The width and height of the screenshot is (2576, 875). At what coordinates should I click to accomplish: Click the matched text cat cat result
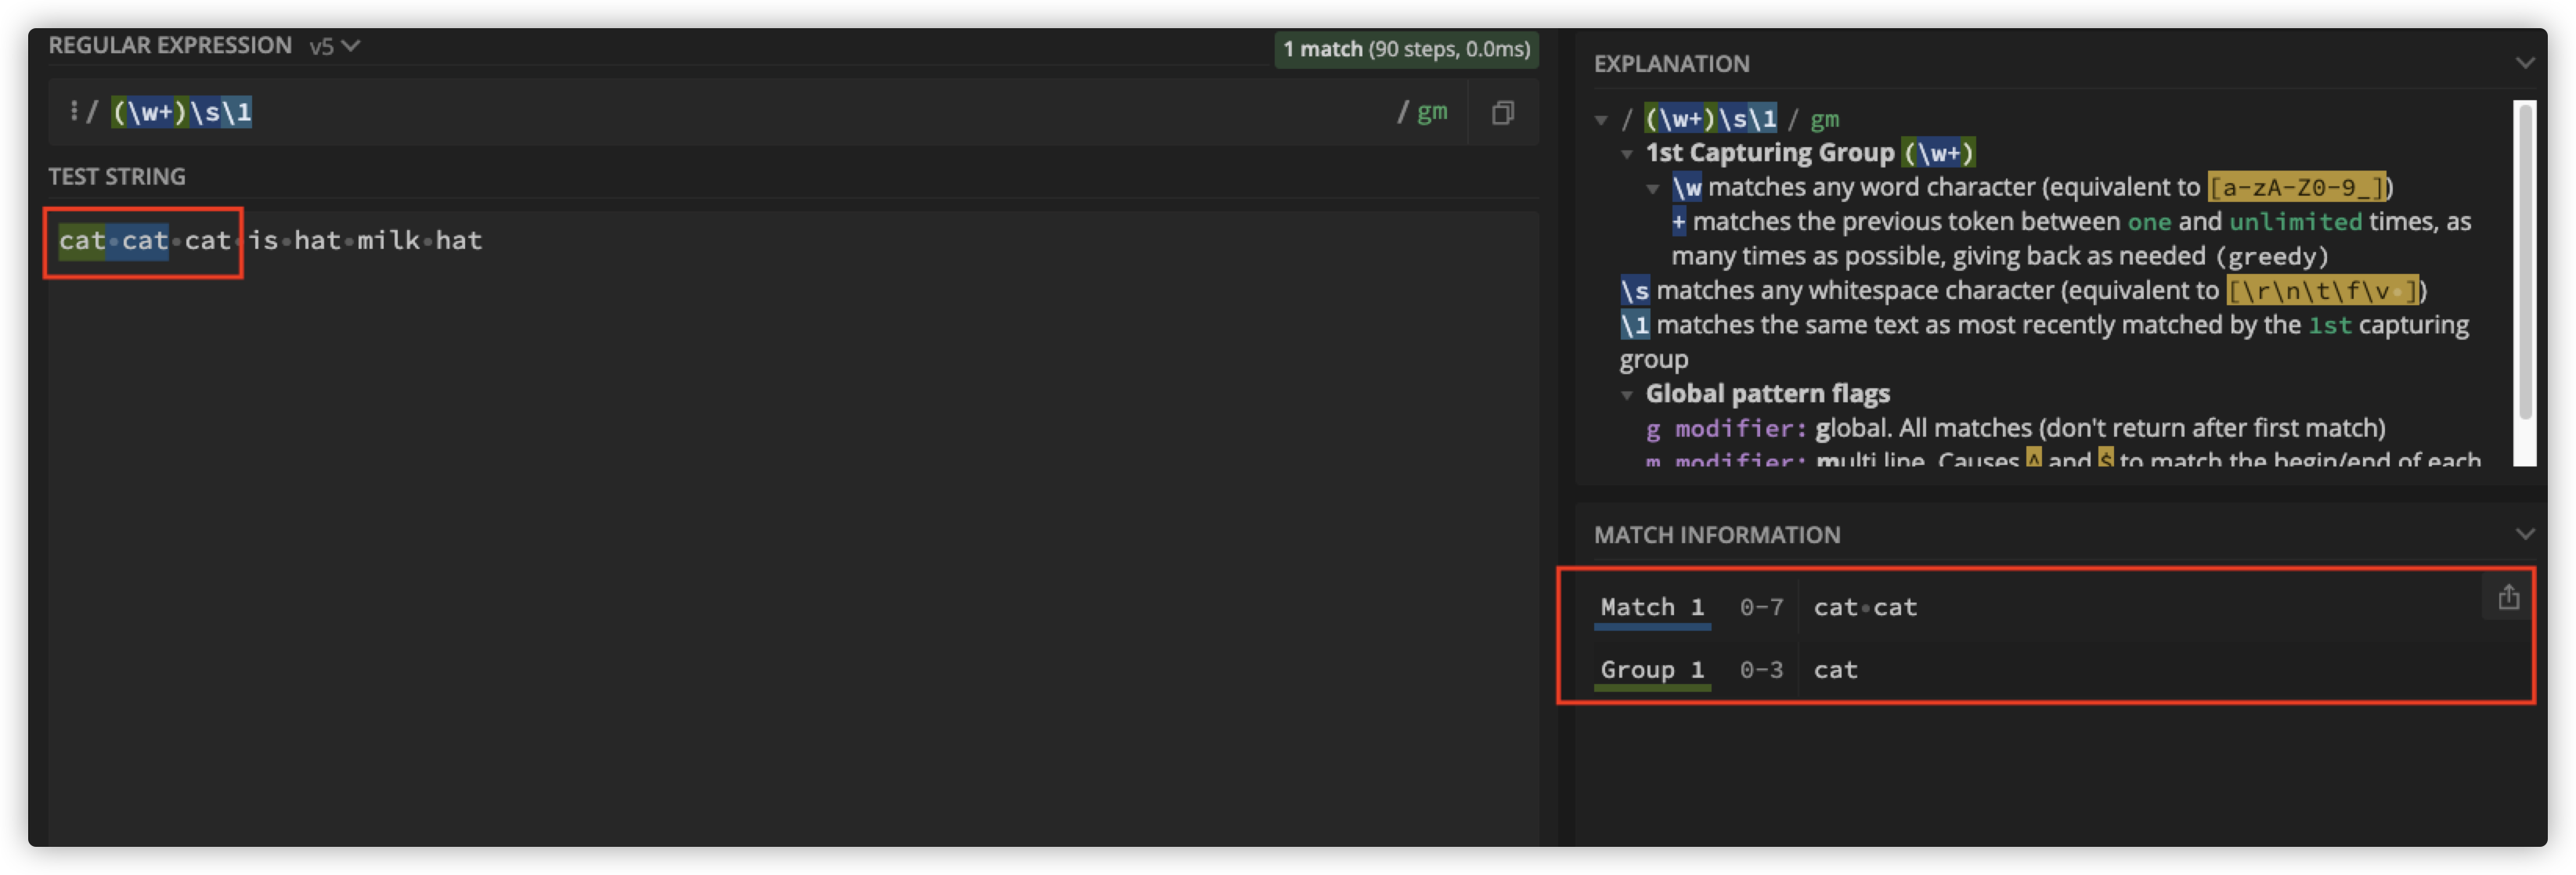pyautogui.click(x=1864, y=607)
